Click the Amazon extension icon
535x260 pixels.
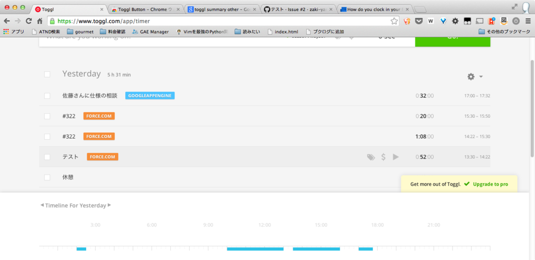[x=504, y=21]
